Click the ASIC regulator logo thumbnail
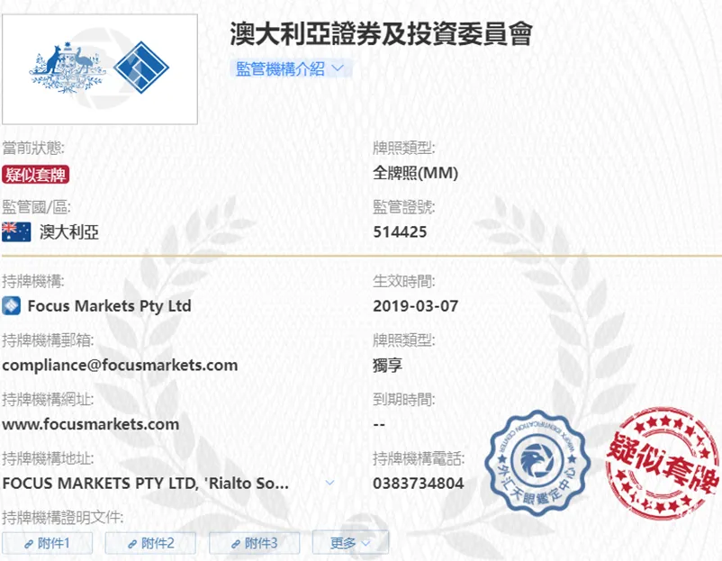 (x=100, y=69)
